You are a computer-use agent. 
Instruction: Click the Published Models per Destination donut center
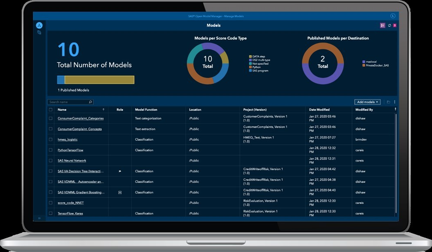pyautogui.click(x=323, y=63)
